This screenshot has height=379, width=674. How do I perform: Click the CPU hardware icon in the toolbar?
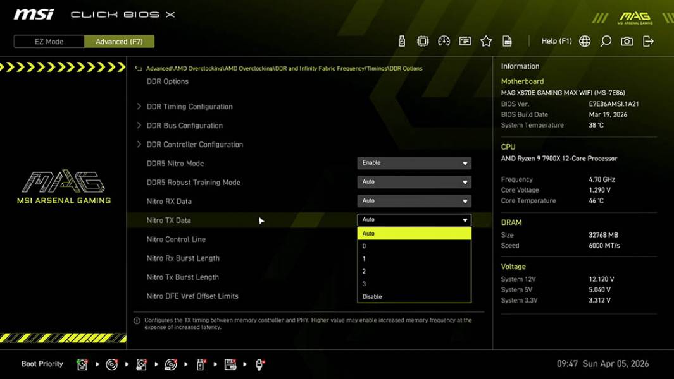pyautogui.click(x=423, y=40)
